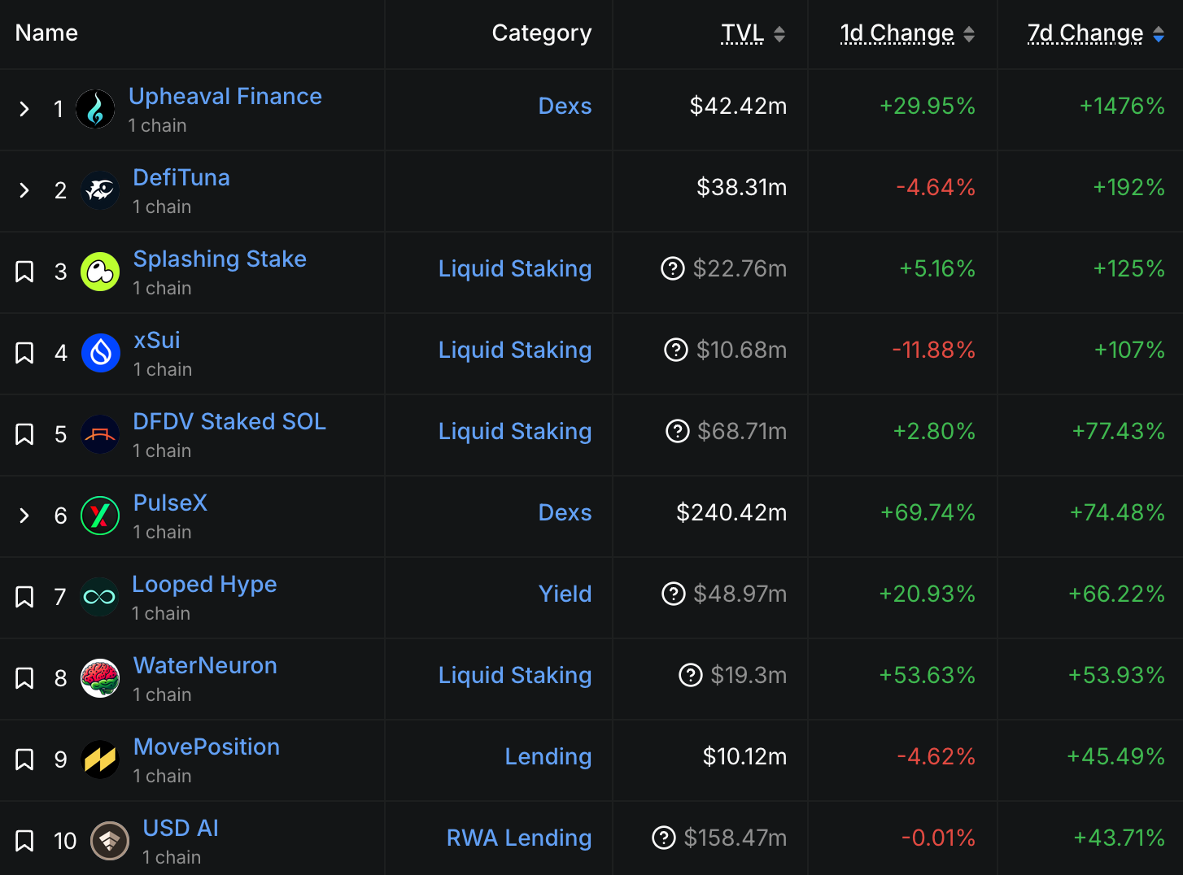
Task: Bookmark Splashing Stake protocol
Action: (x=24, y=272)
